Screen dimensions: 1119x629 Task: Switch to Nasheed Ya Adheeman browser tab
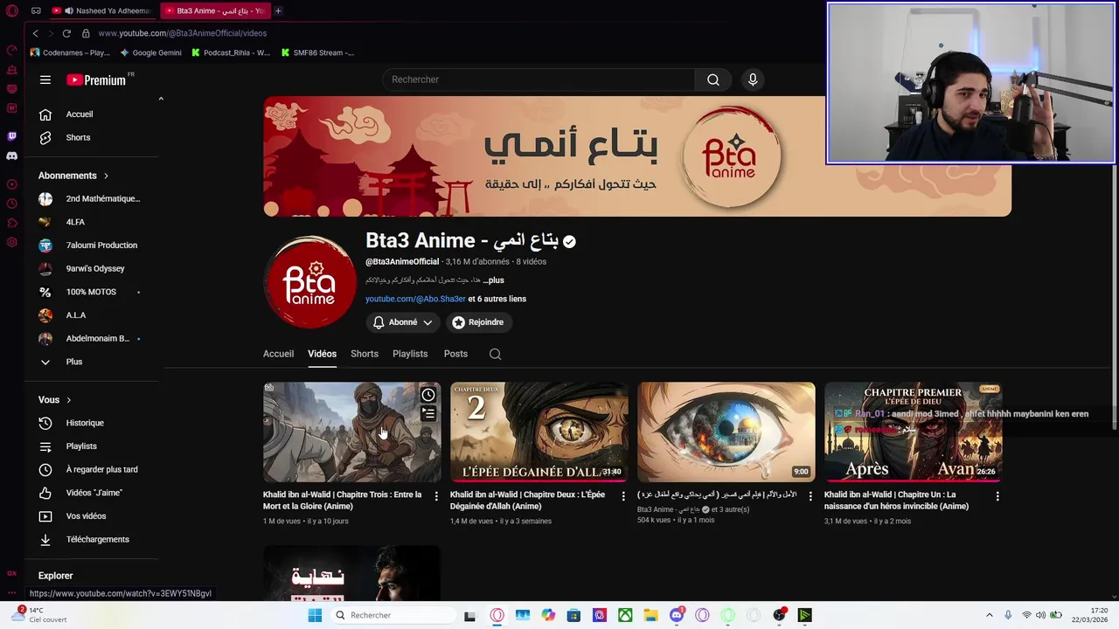tap(101, 10)
